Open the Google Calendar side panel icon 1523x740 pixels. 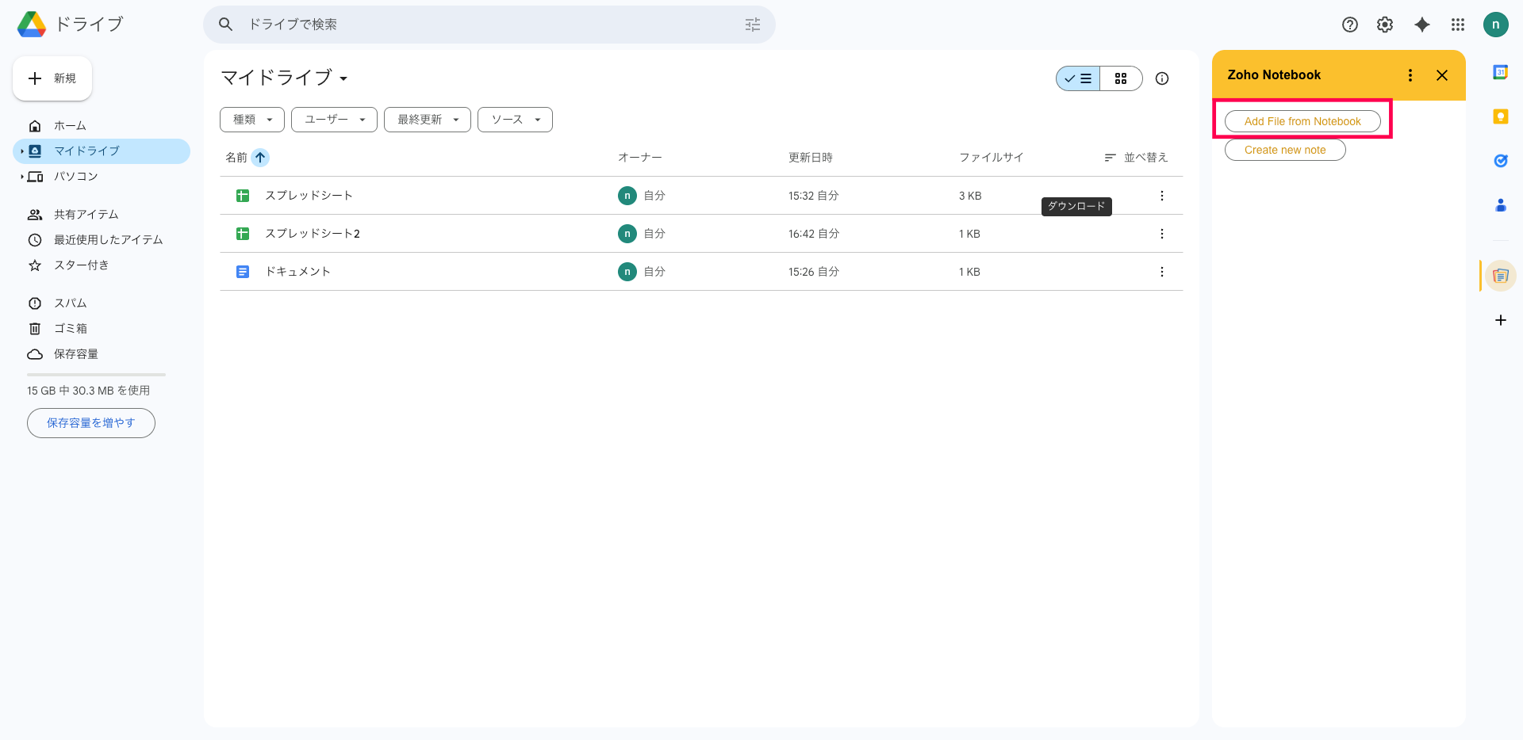[1500, 73]
